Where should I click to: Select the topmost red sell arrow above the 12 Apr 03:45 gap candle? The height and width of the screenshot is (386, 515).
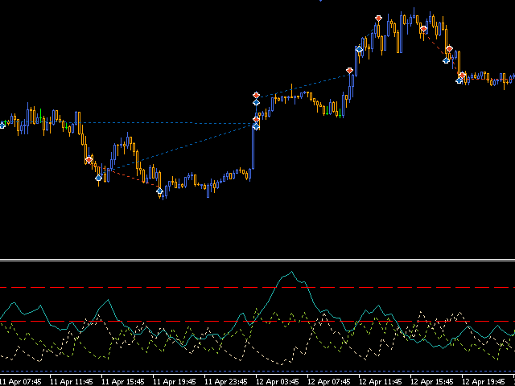256,96
